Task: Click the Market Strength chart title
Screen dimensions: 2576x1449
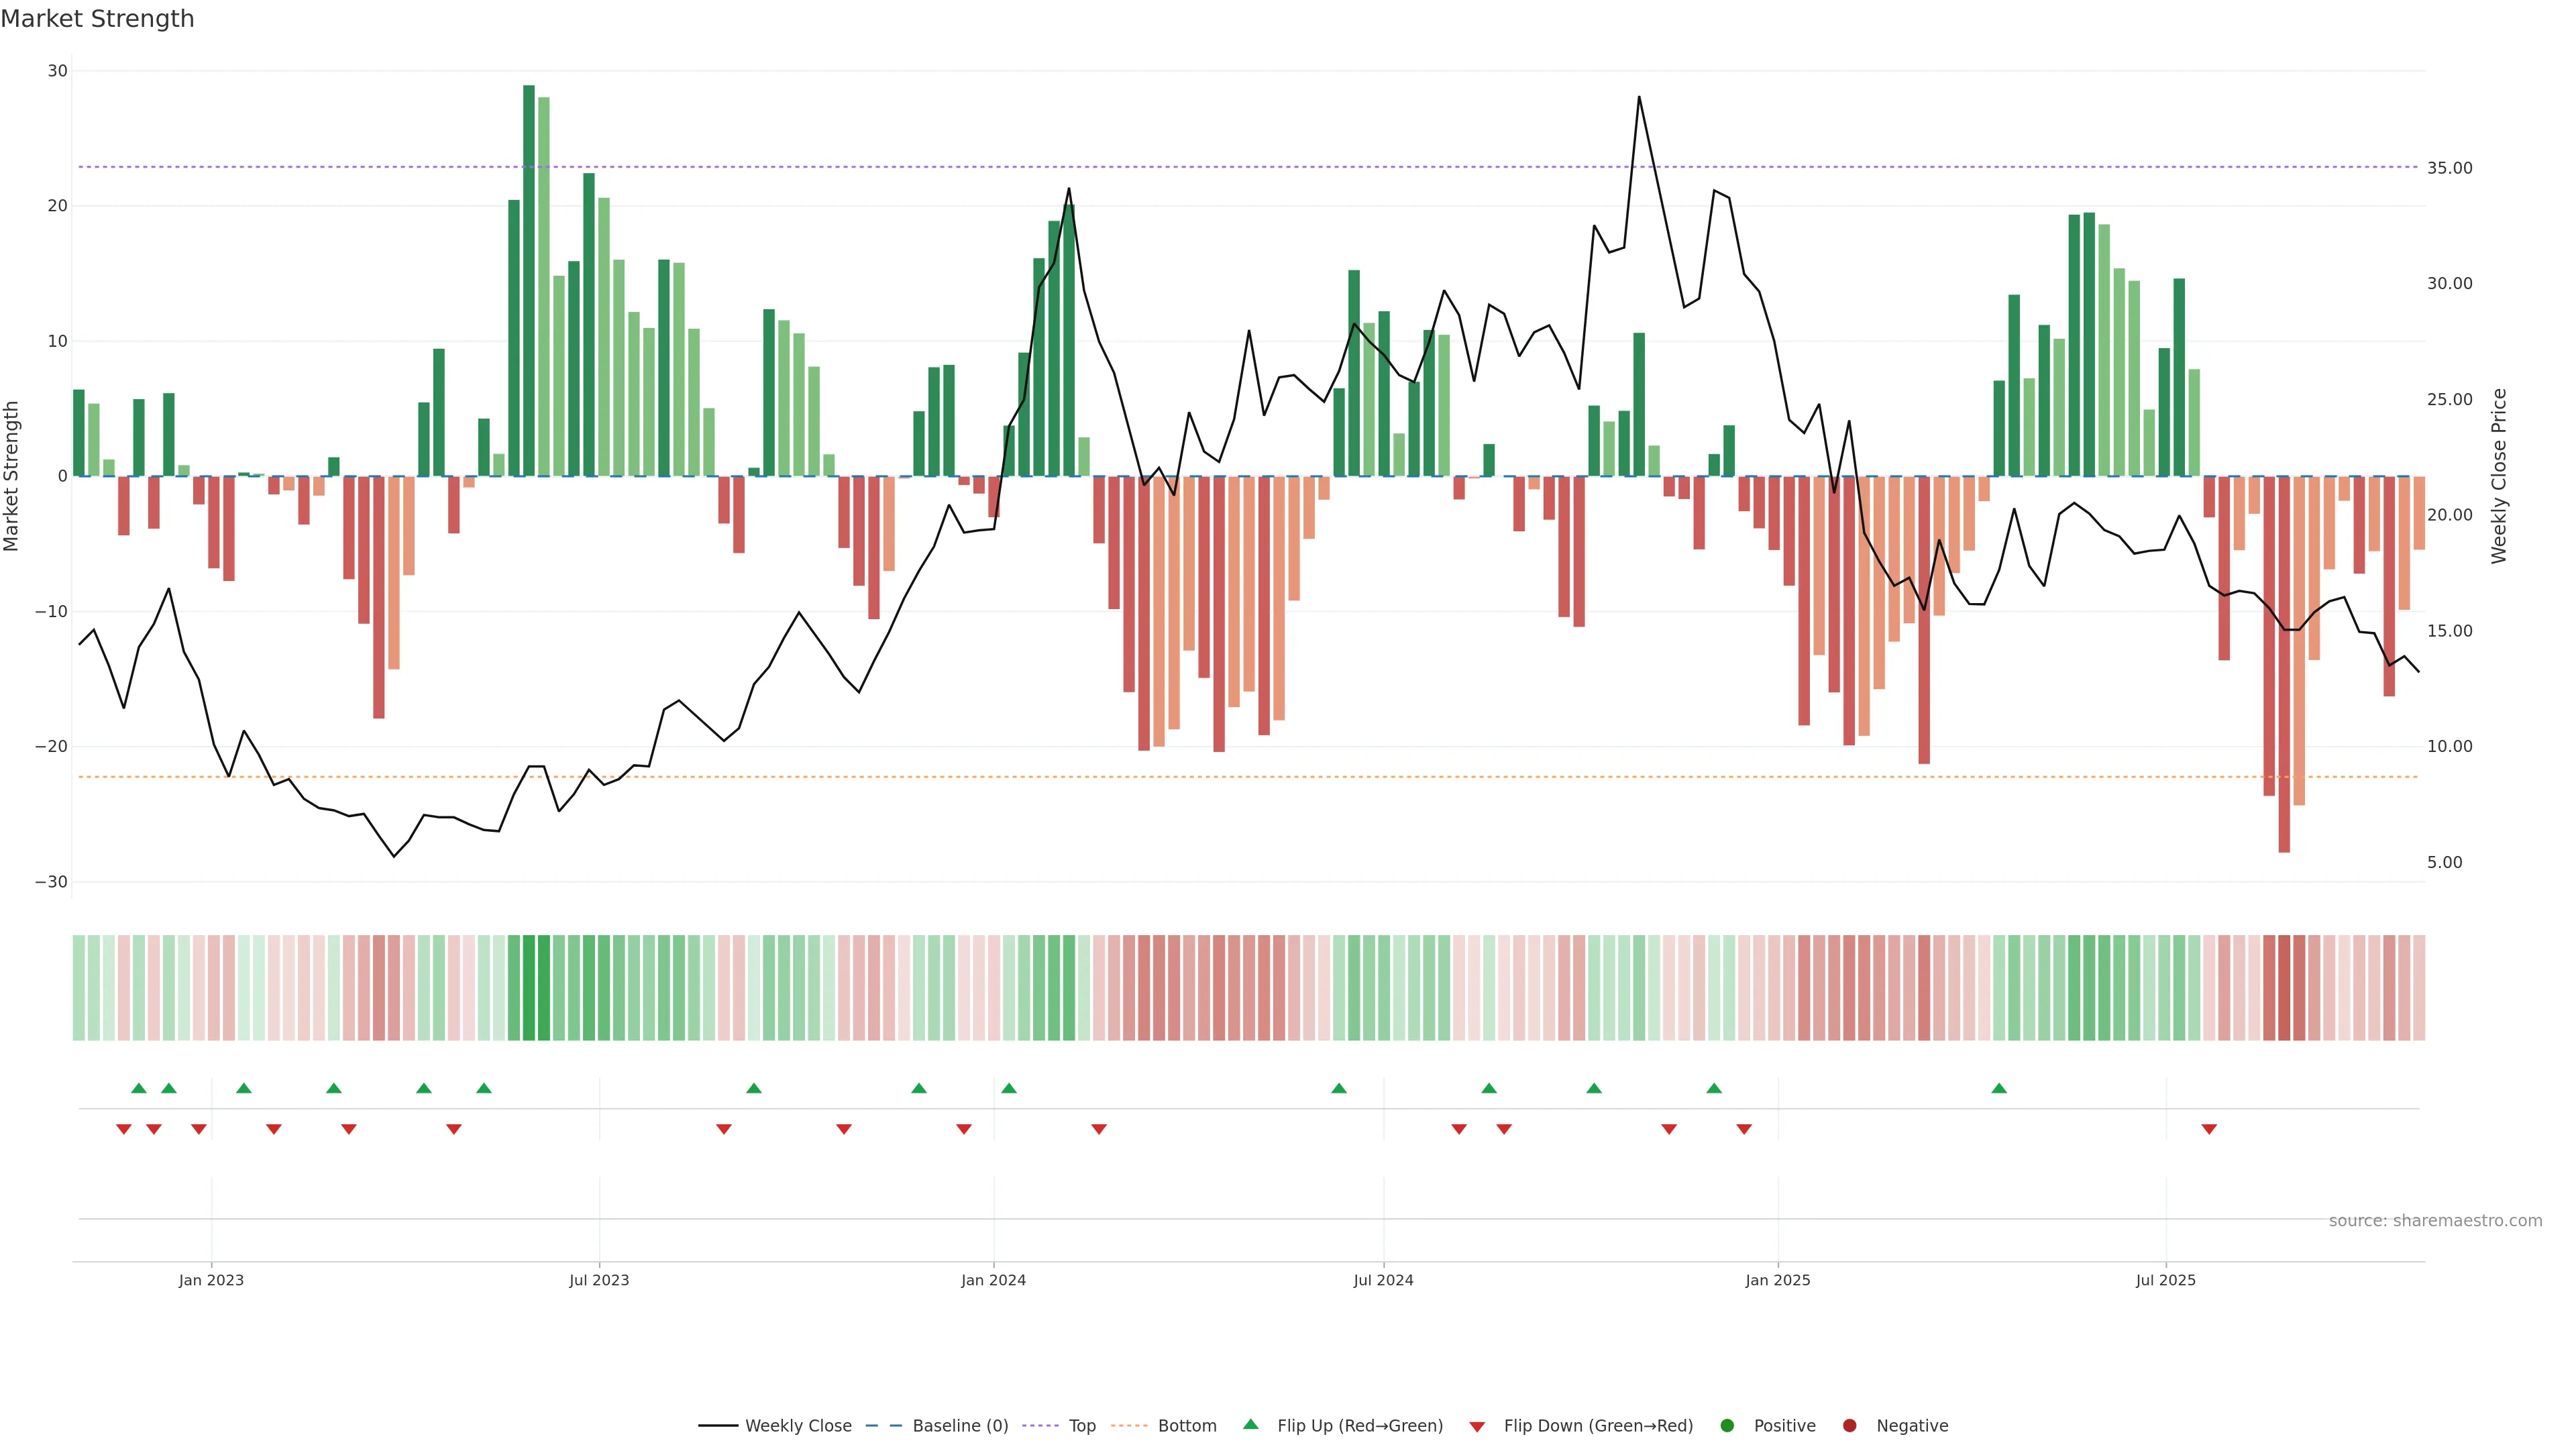Action: click(97, 19)
